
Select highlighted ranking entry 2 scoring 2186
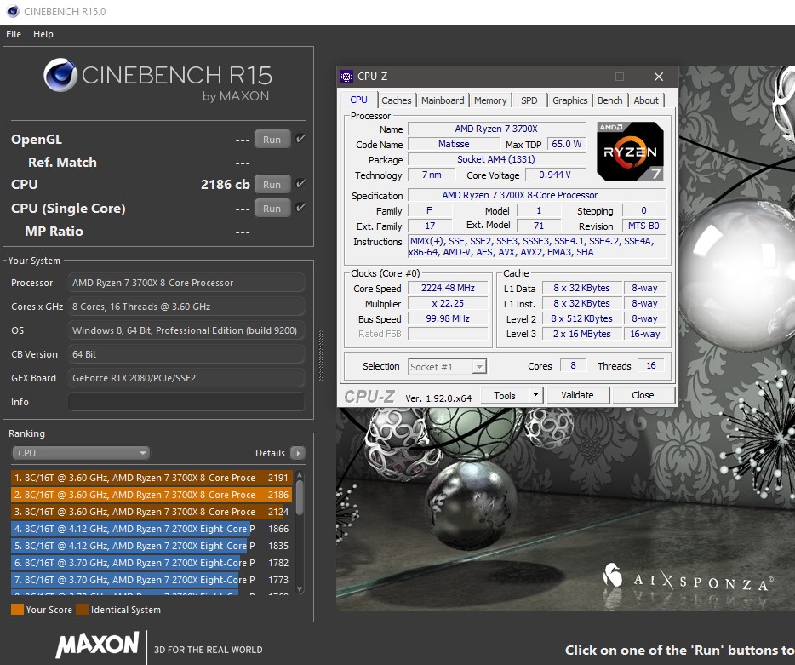(152, 495)
